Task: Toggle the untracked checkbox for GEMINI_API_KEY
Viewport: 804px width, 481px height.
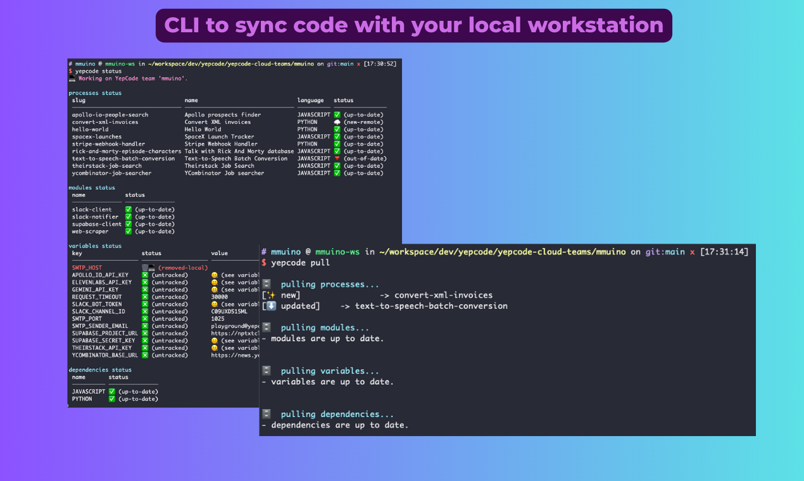Action: (144, 289)
